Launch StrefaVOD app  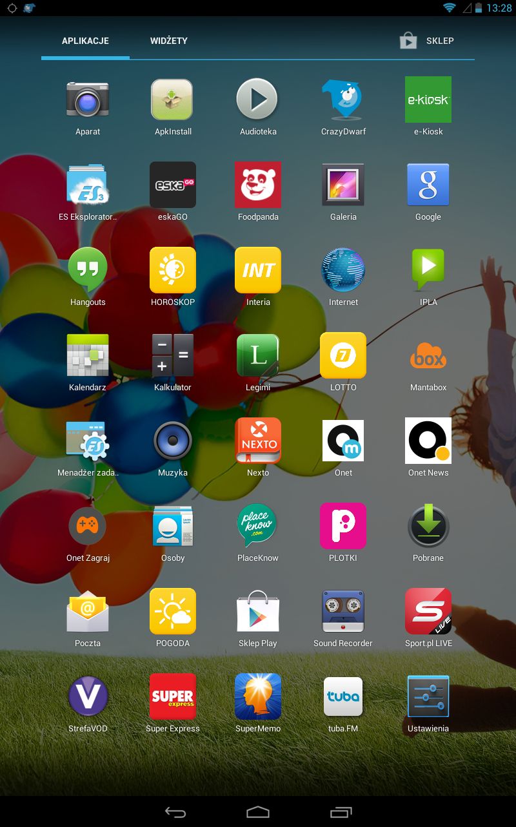[x=88, y=696]
